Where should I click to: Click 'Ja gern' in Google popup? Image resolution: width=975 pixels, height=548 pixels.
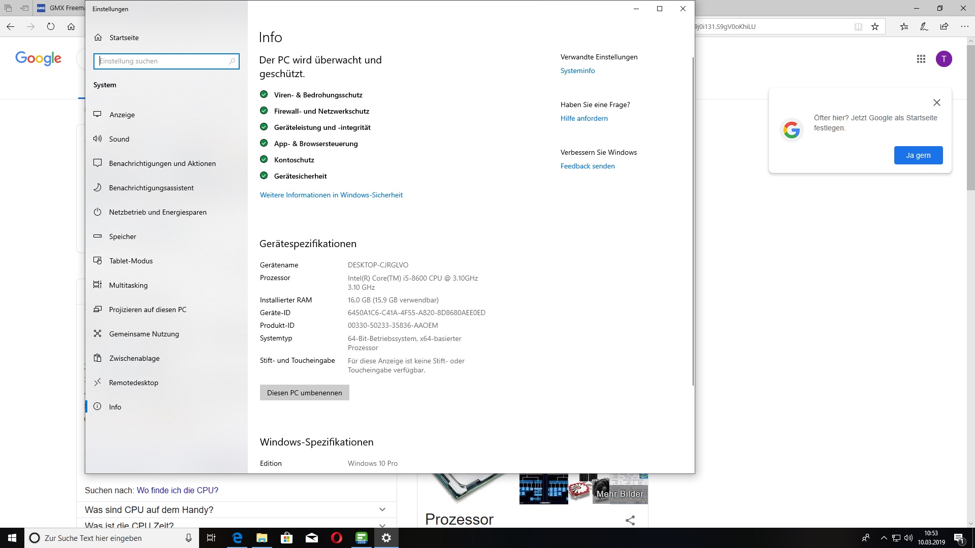point(918,155)
